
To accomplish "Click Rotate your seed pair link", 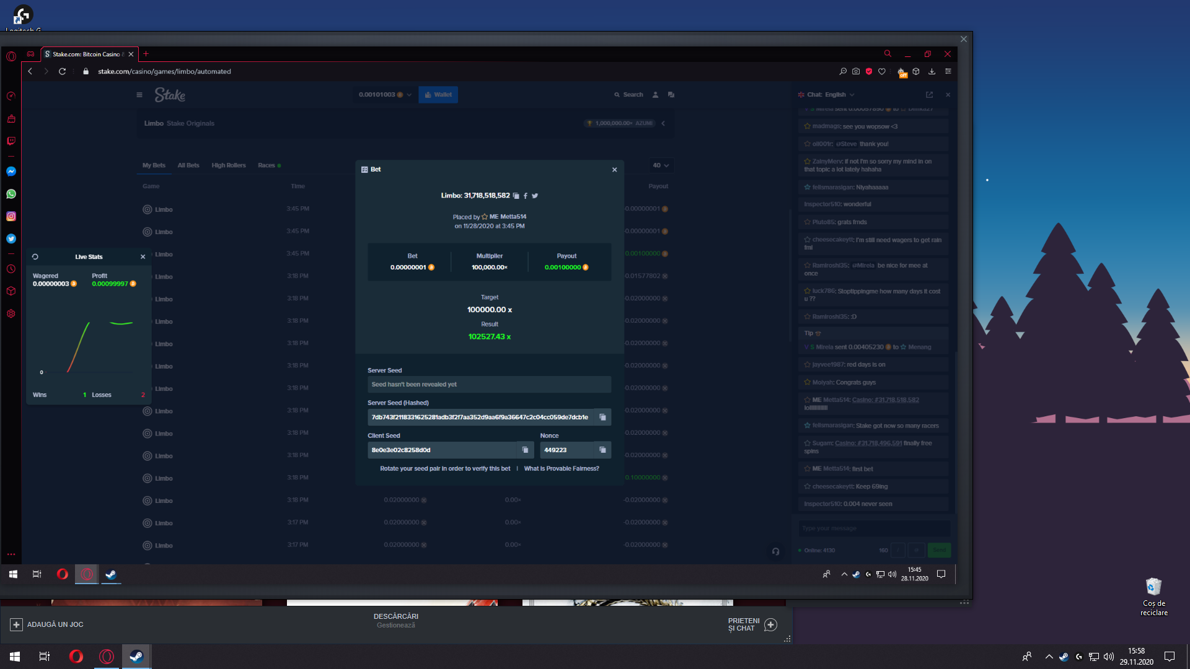I will 445,469.
